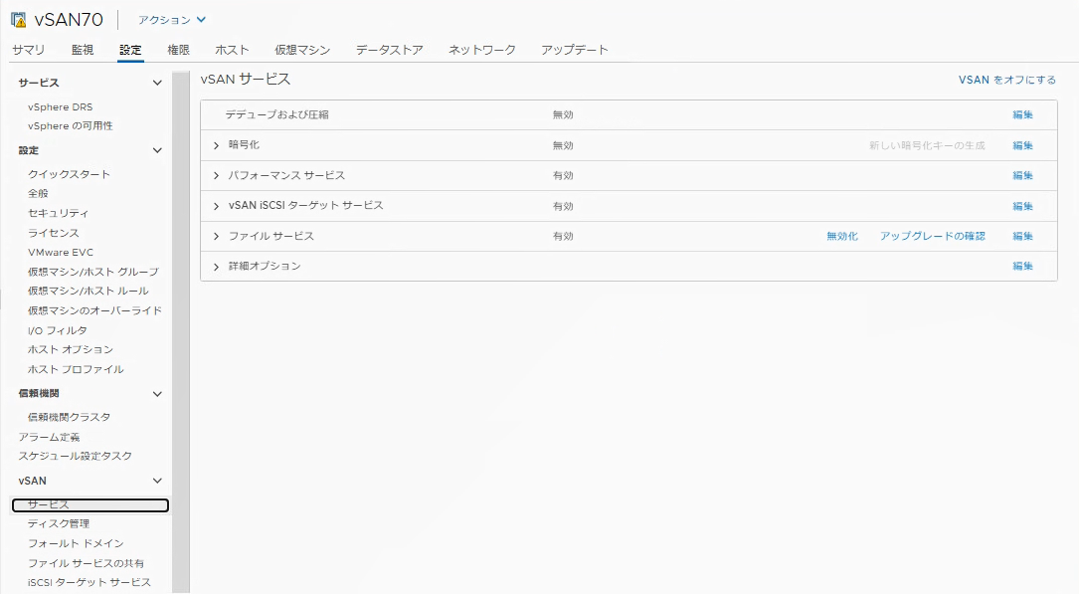Collapse the vSAN sidebar section chevron
1079x594 pixels.
(157, 481)
